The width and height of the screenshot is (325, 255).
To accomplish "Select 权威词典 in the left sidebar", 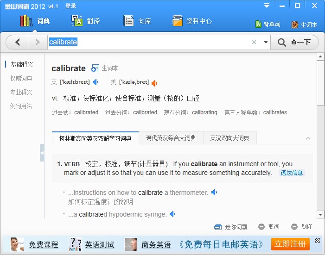I will [x=21, y=78].
